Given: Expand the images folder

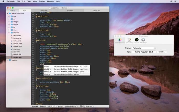Looking at the screenshot, I should (9, 22).
